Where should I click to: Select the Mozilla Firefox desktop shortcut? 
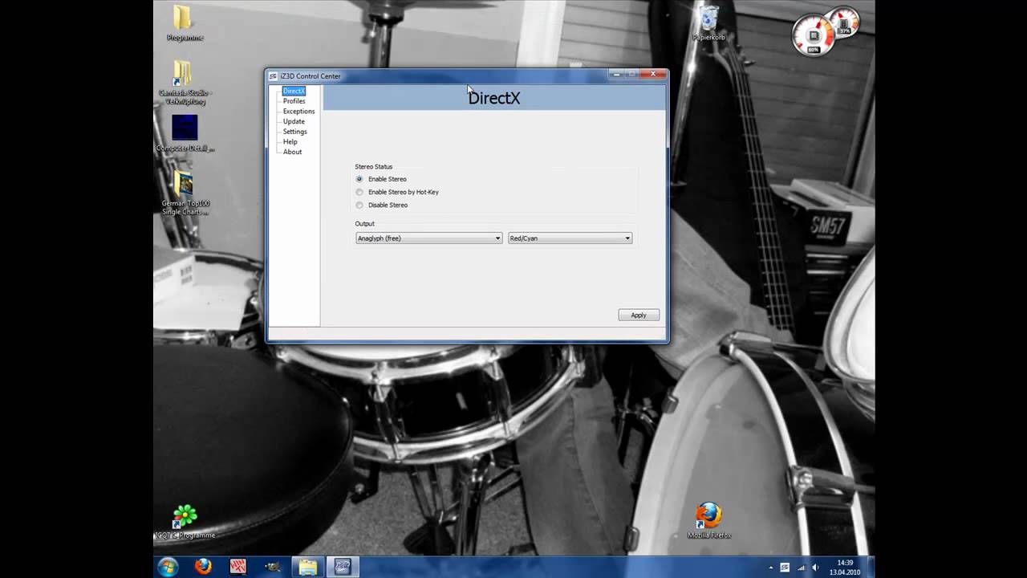click(x=709, y=520)
